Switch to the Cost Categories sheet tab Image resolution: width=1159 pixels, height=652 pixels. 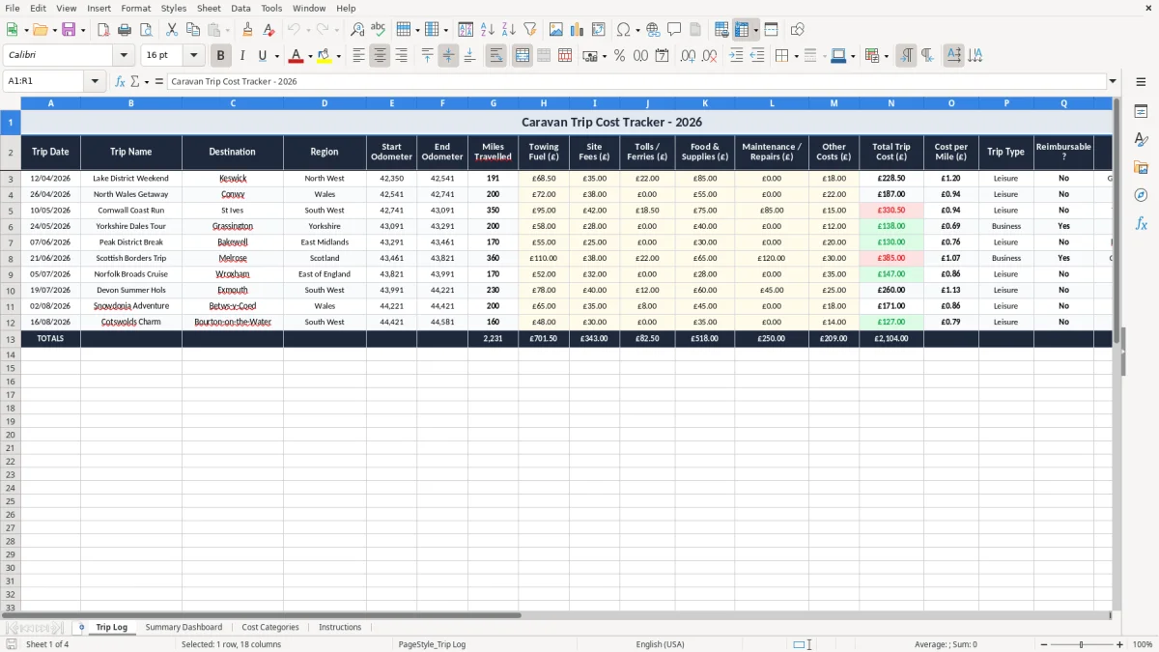[x=270, y=627]
